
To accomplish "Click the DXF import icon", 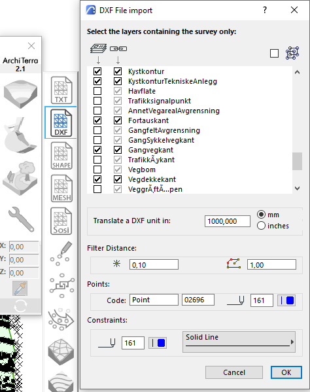I will [61, 123].
